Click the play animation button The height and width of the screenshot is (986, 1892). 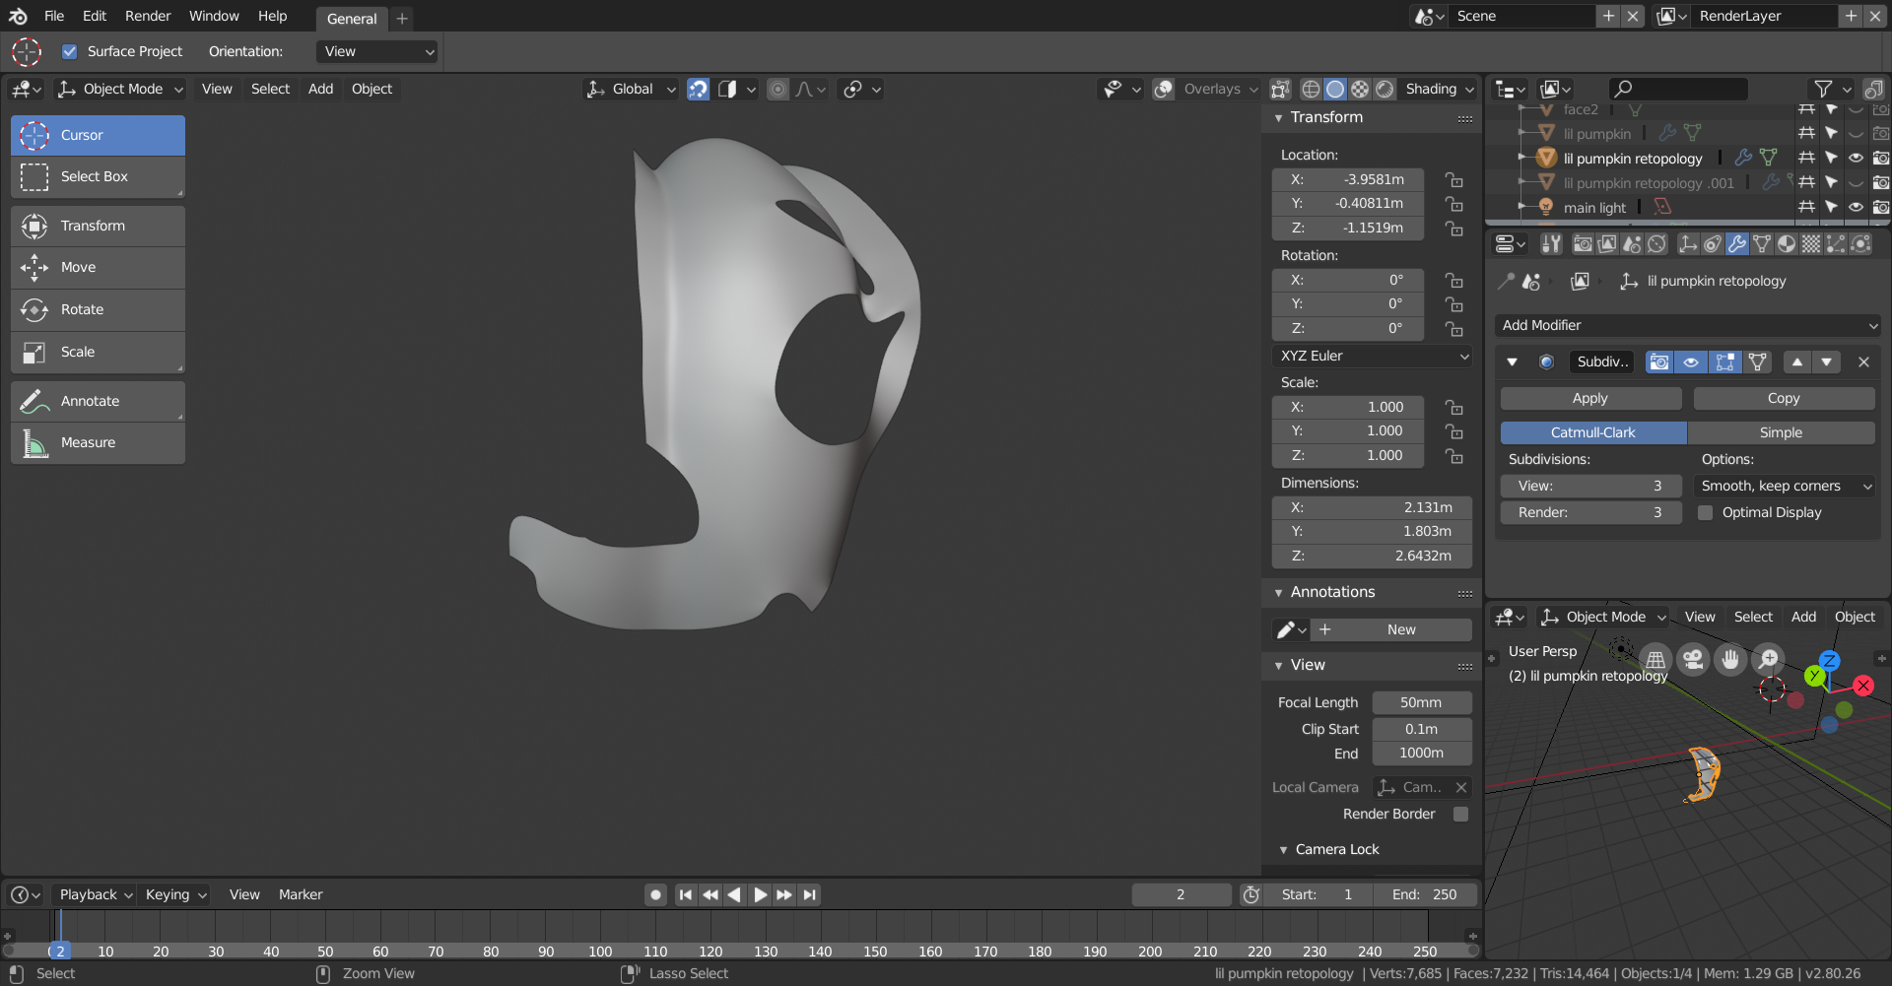(760, 895)
